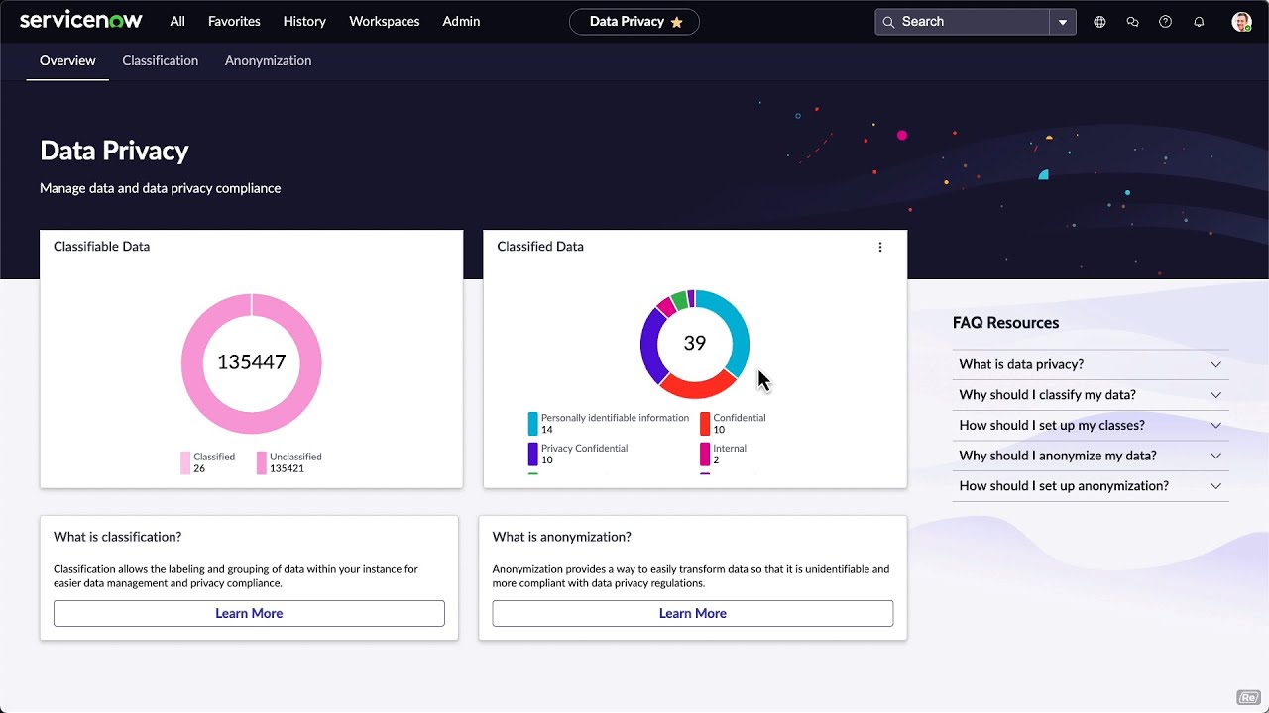The image size is (1269, 713).
Task: Click the 'Unclassified 135421' legend label
Action: (x=295, y=462)
